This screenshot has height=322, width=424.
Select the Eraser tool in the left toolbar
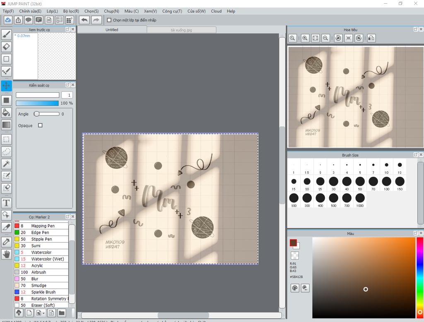pyautogui.click(x=7, y=46)
